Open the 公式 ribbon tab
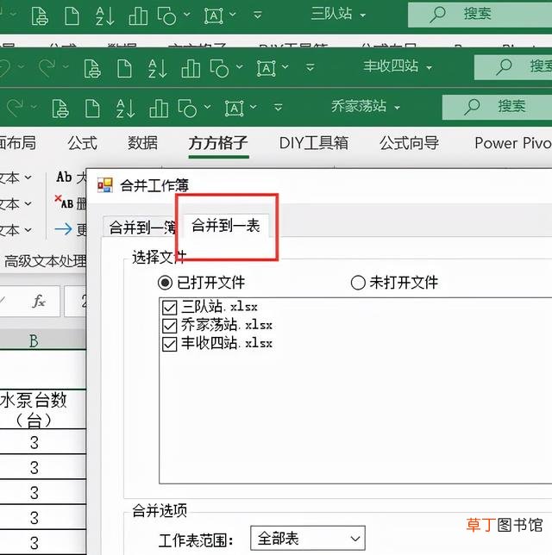The image size is (552, 555). 82,143
